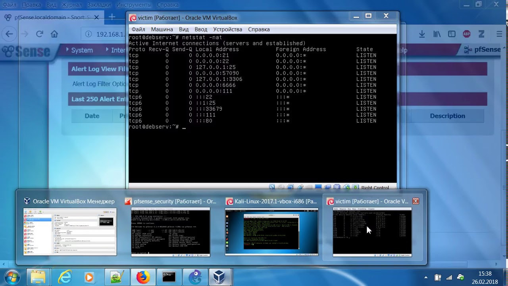Go to Firefox home page
This screenshot has height=286, width=508.
pyautogui.click(x=54, y=34)
